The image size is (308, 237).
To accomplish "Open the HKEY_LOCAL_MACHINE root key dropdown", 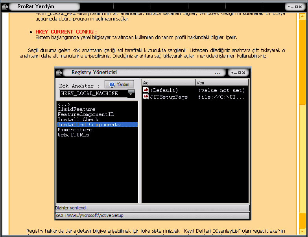I will 131,93.
